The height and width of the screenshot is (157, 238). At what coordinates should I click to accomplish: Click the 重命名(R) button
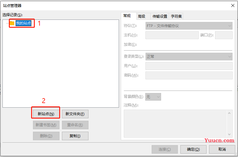click(75, 125)
